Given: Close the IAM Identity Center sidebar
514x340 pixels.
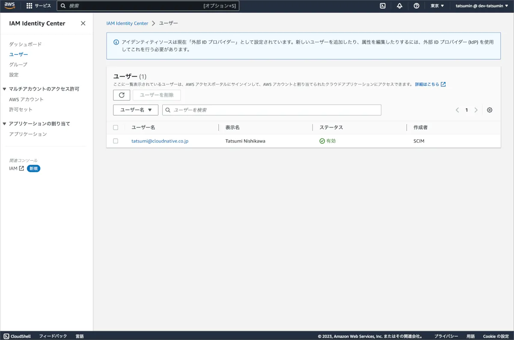Looking at the screenshot, I should point(83,24).
